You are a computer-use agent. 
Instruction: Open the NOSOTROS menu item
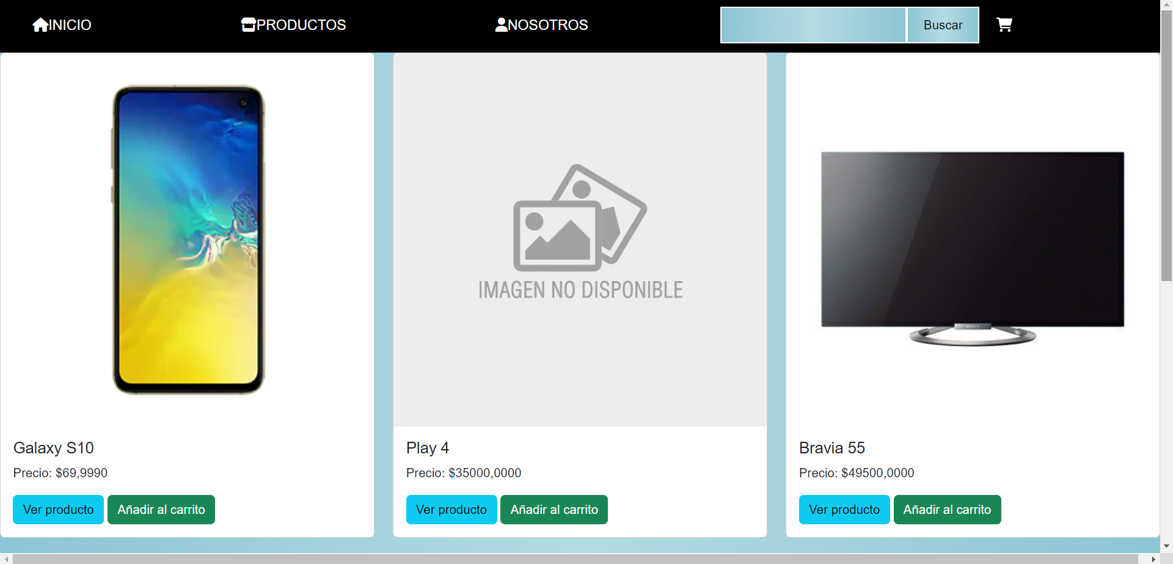541,24
